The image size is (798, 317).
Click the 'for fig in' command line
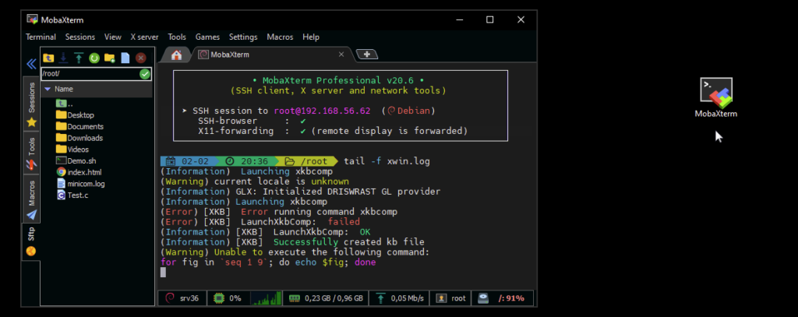(268, 262)
